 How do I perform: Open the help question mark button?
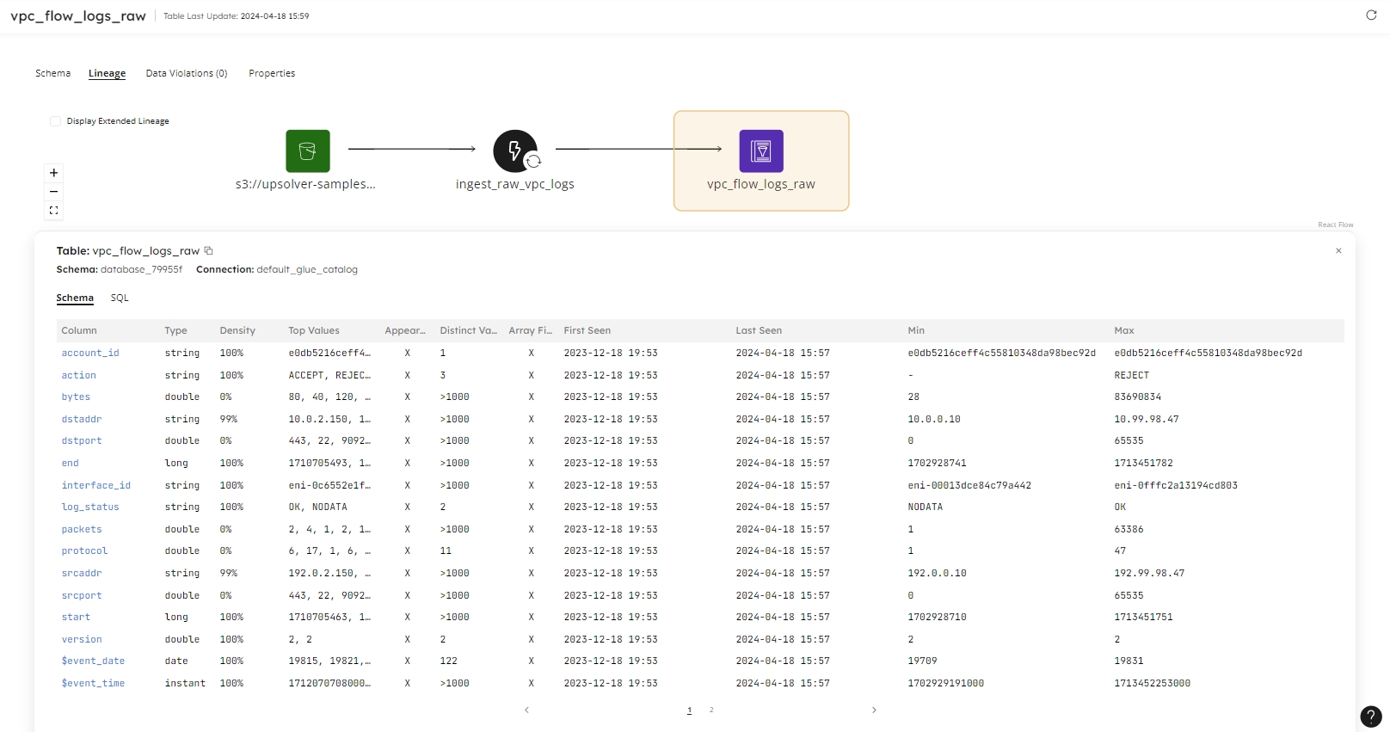click(x=1370, y=717)
